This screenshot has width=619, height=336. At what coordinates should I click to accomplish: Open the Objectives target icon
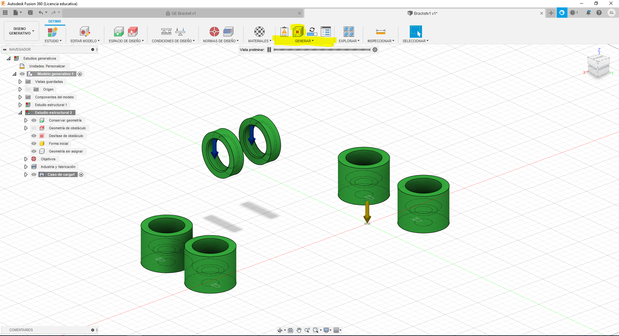tap(214, 32)
